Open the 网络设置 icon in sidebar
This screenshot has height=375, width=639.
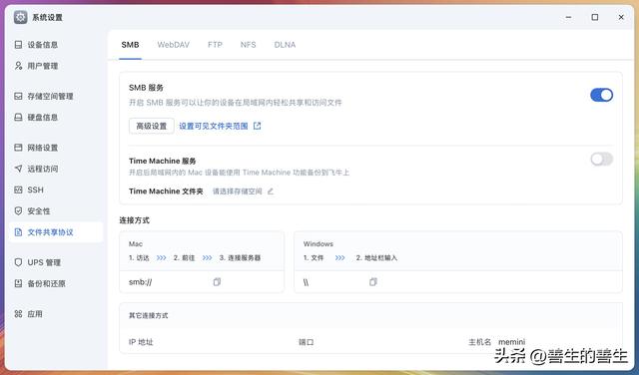click(x=18, y=148)
